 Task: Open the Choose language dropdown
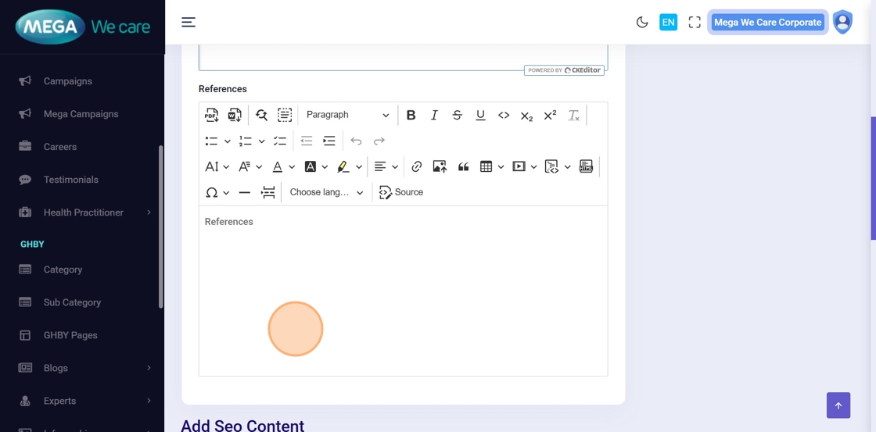point(326,192)
